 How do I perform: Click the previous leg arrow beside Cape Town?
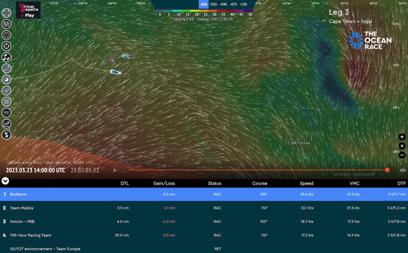point(323,21)
